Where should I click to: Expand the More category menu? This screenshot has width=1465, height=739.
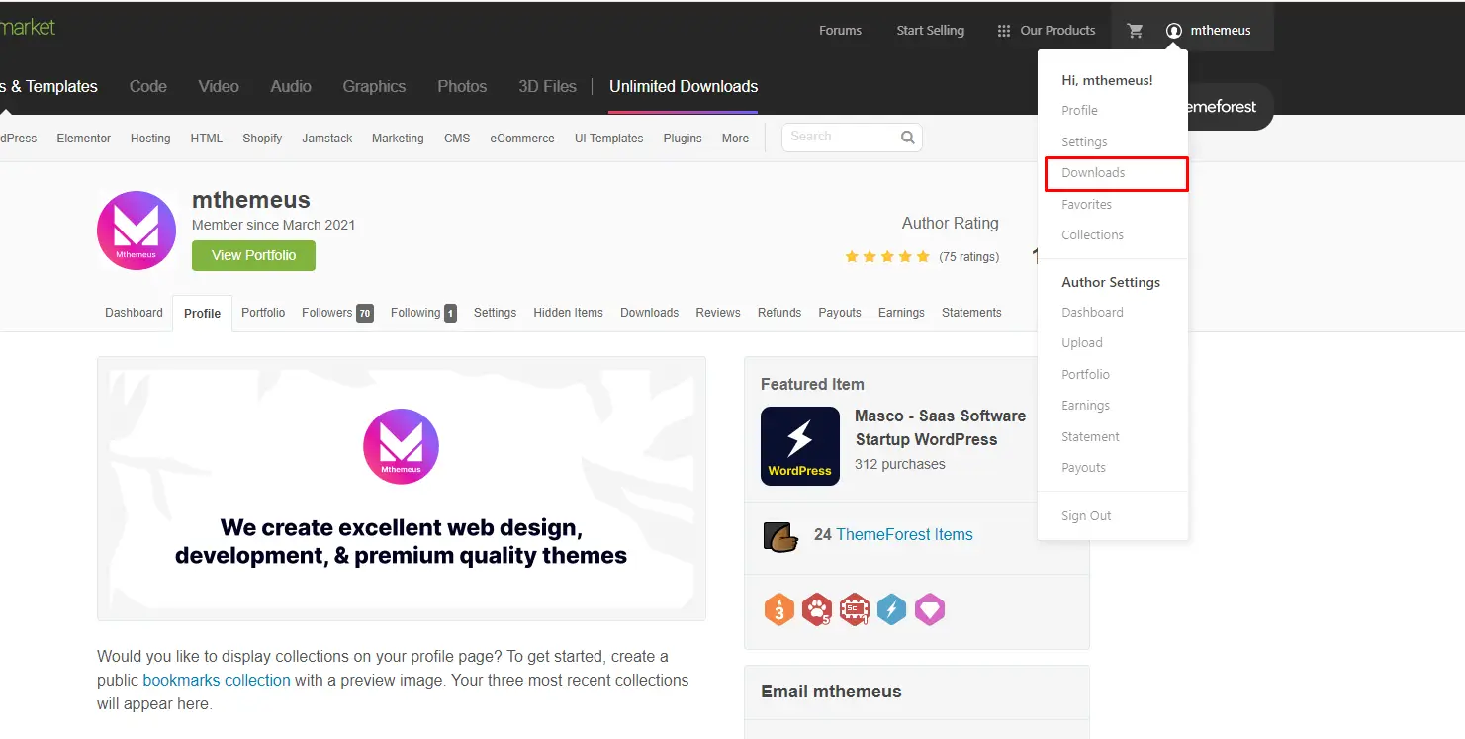coord(735,139)
